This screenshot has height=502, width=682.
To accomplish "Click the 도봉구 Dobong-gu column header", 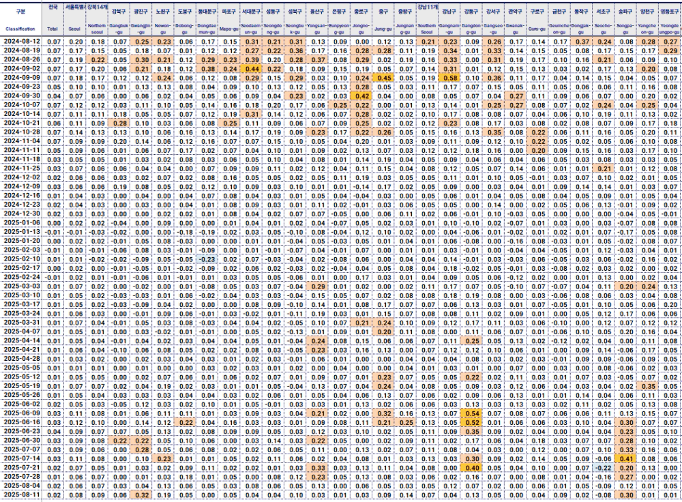I will [186, 19].
